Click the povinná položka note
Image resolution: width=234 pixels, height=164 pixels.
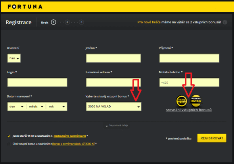point(178,139)
